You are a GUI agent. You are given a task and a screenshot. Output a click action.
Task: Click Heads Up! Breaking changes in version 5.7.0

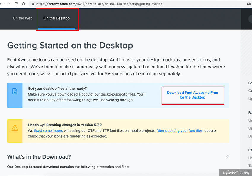(65, 125)
